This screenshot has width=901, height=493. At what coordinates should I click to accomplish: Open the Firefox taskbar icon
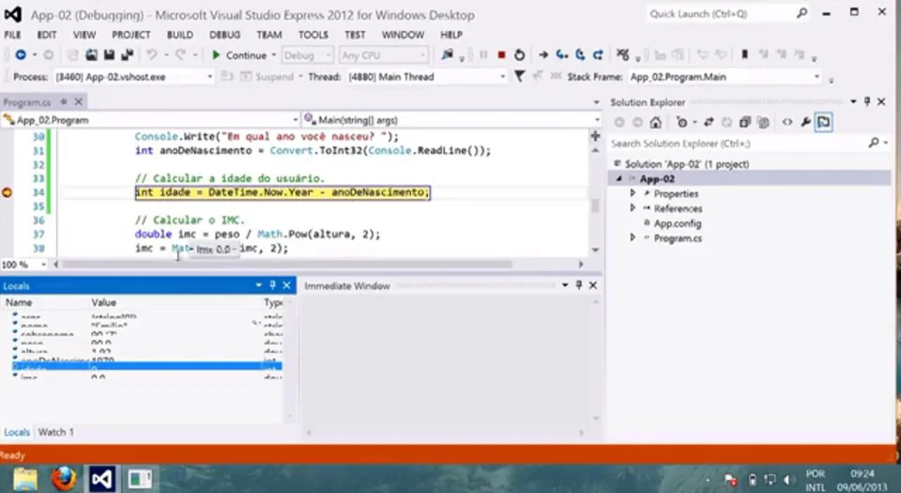64,479
